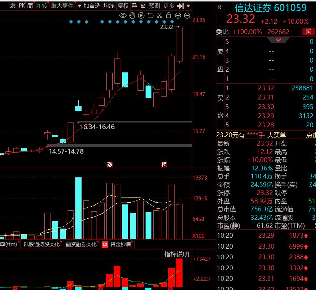
Task: Jump to latest with the arrow-to-bar icon
Action: (x=180, y=6)
